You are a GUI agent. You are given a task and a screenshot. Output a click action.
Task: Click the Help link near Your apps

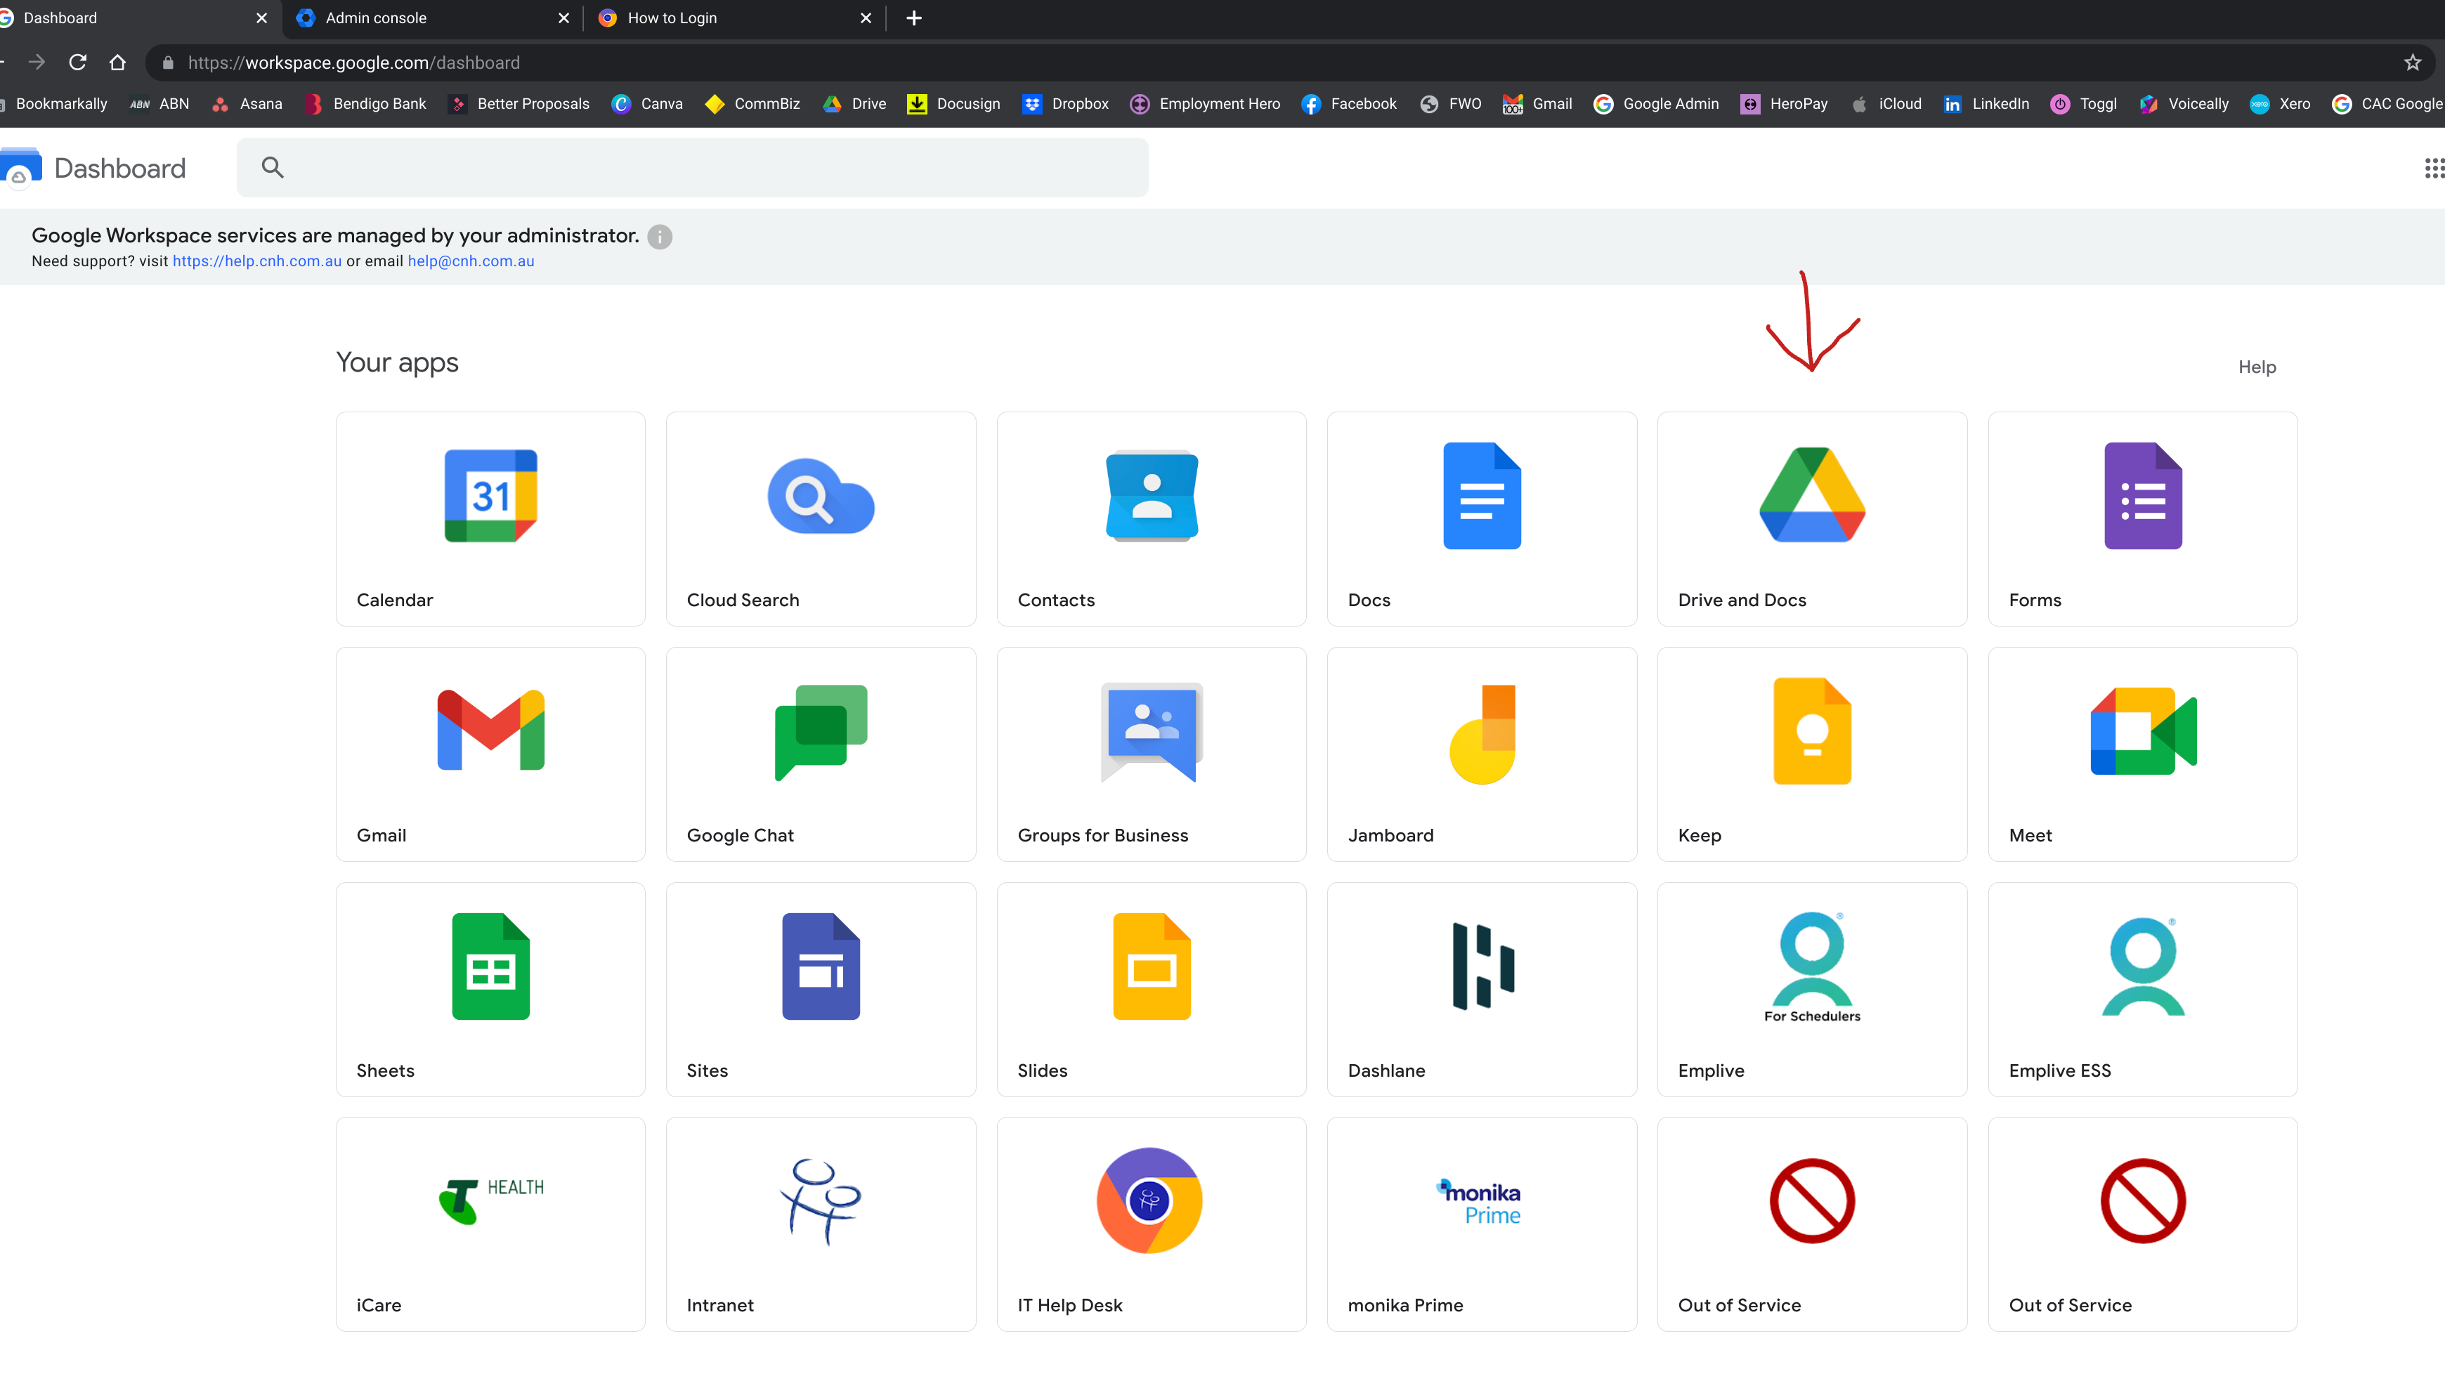pos(2256,367)
